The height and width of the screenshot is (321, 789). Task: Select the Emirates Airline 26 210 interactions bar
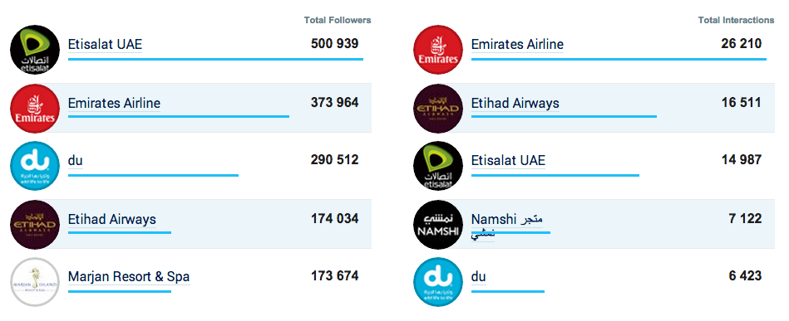[619, 59]
